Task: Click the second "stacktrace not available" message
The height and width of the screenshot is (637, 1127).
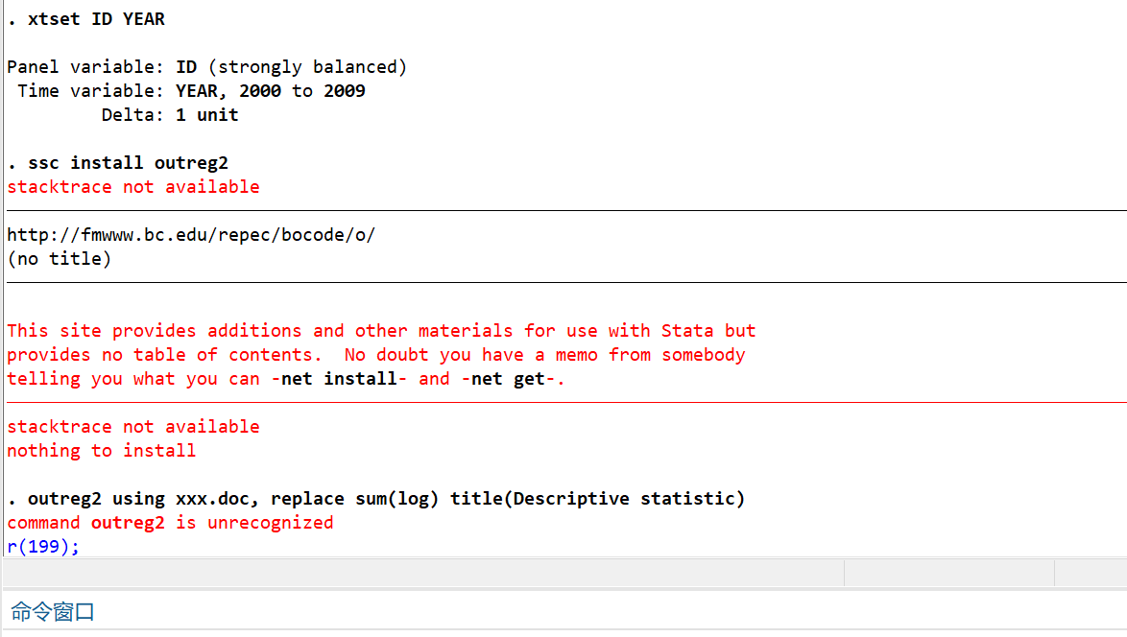Action: click(132, 427)
